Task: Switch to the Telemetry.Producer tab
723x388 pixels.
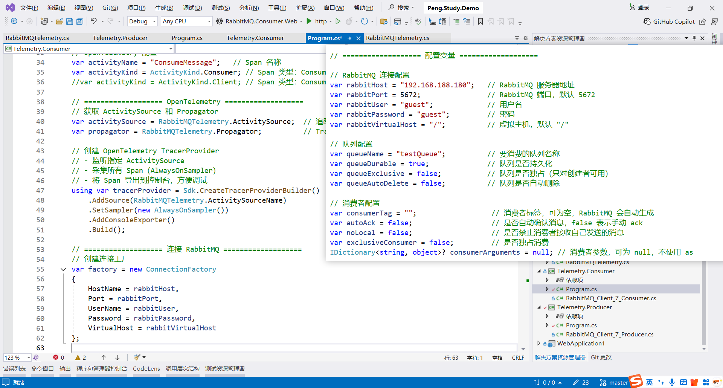Action: (x=120, y=38)
